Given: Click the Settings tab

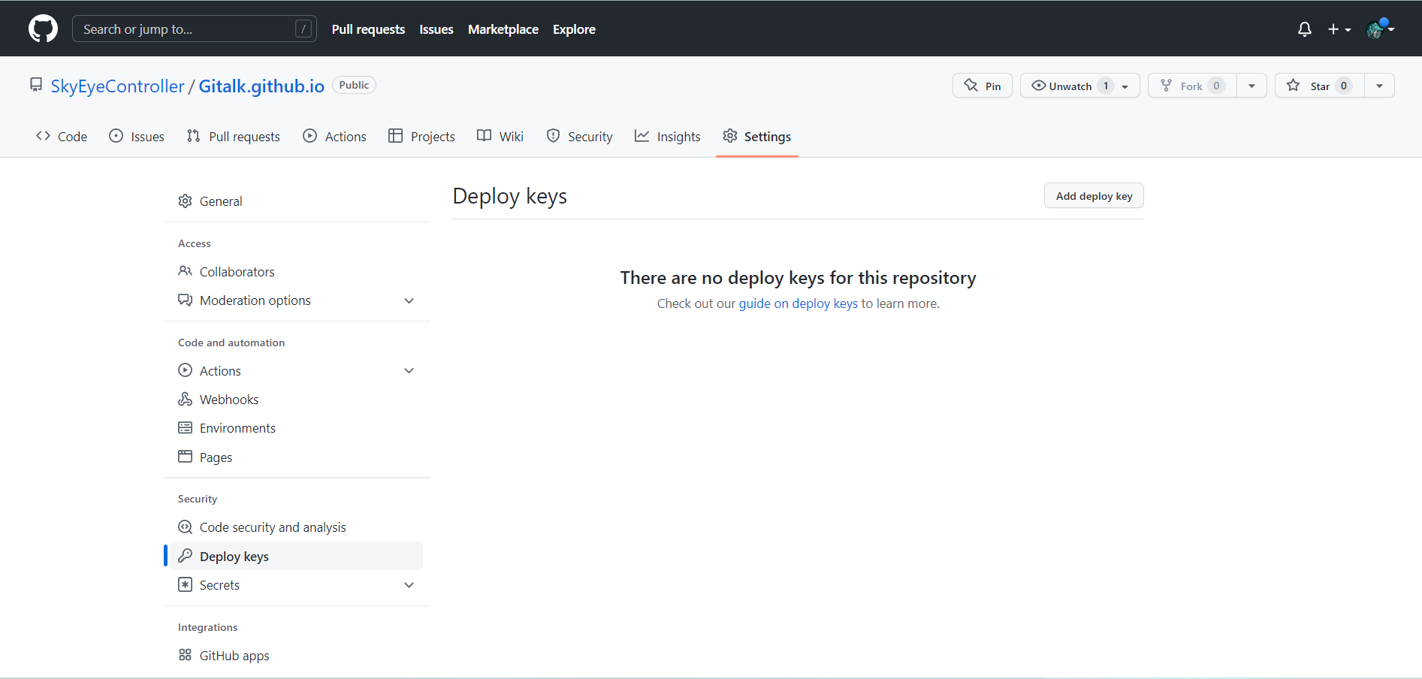Looking at the screenshot, I should [x=757, y=136].
